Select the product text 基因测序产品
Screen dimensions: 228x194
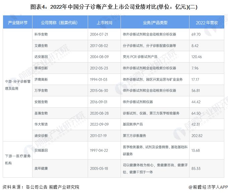tap(133, 124)
